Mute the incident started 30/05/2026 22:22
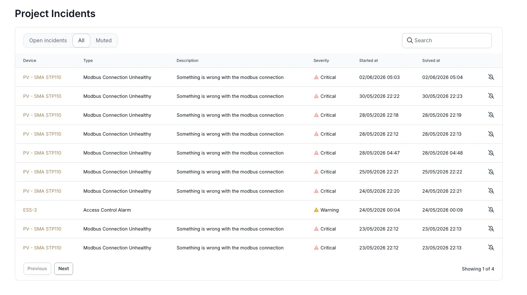Viewport: 527px width, 295px height. pyautogui.click(x=491, y=96)
